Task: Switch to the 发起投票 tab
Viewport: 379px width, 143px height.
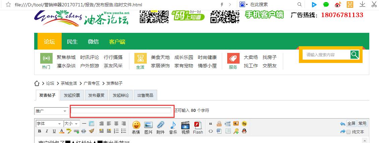Action: [72, 95]
